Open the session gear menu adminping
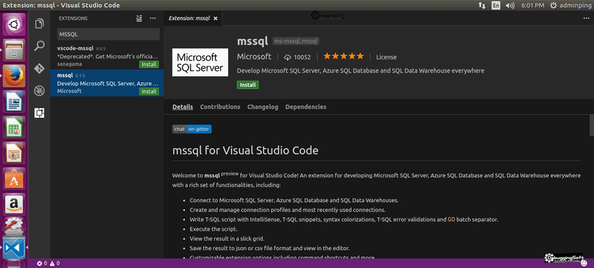This screenshot has height=268, width=594. tap(570, 5)
